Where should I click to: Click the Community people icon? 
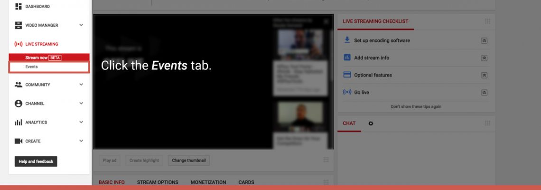[19, 85]
